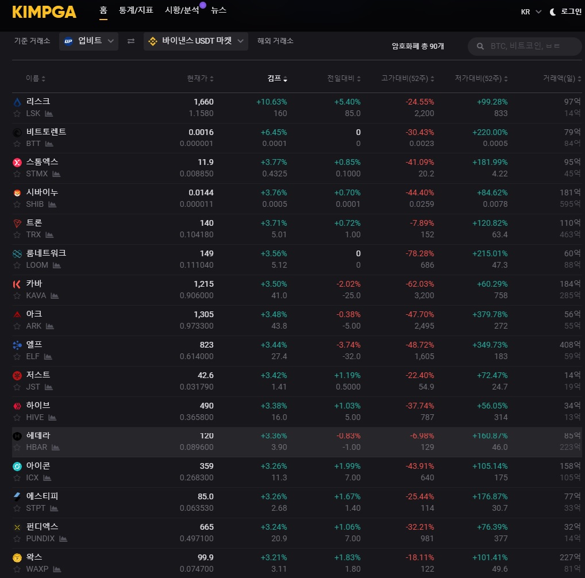Screen dimensions: 585x578
Task: Sort by 고가대비(52주) column
Action: coord(408,78)
